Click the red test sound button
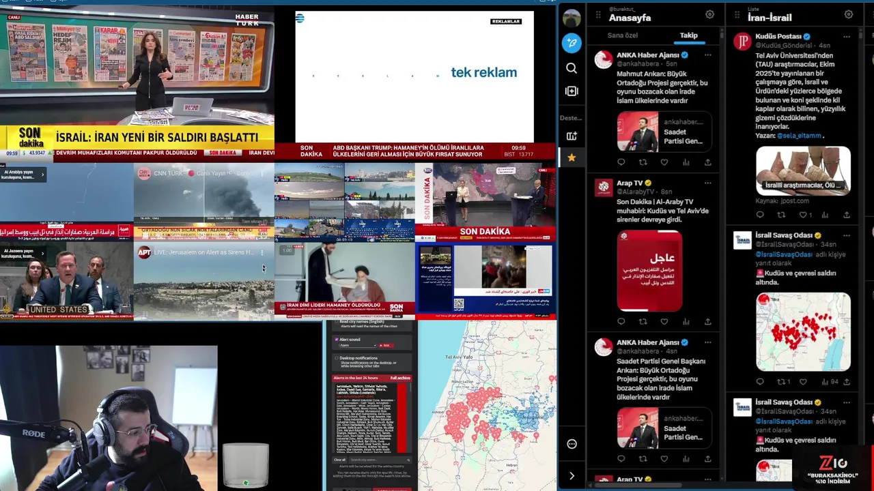Screen dimensions: 874x491 coord(385,345)
